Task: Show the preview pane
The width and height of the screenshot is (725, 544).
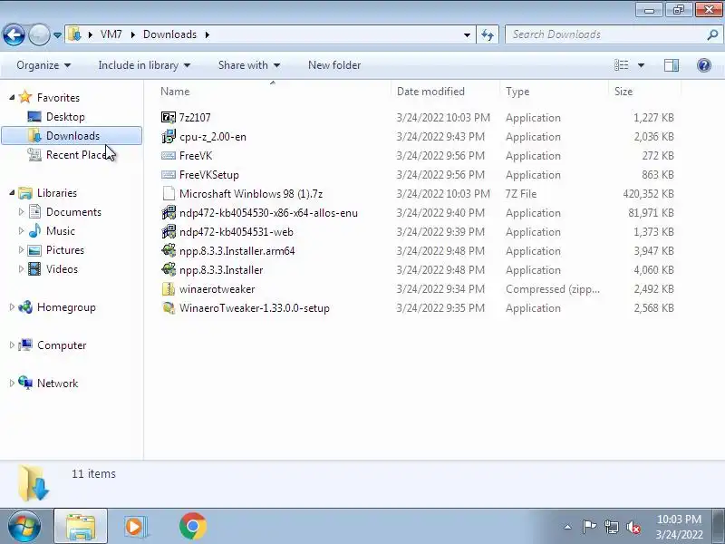Action: click(672, 65)
